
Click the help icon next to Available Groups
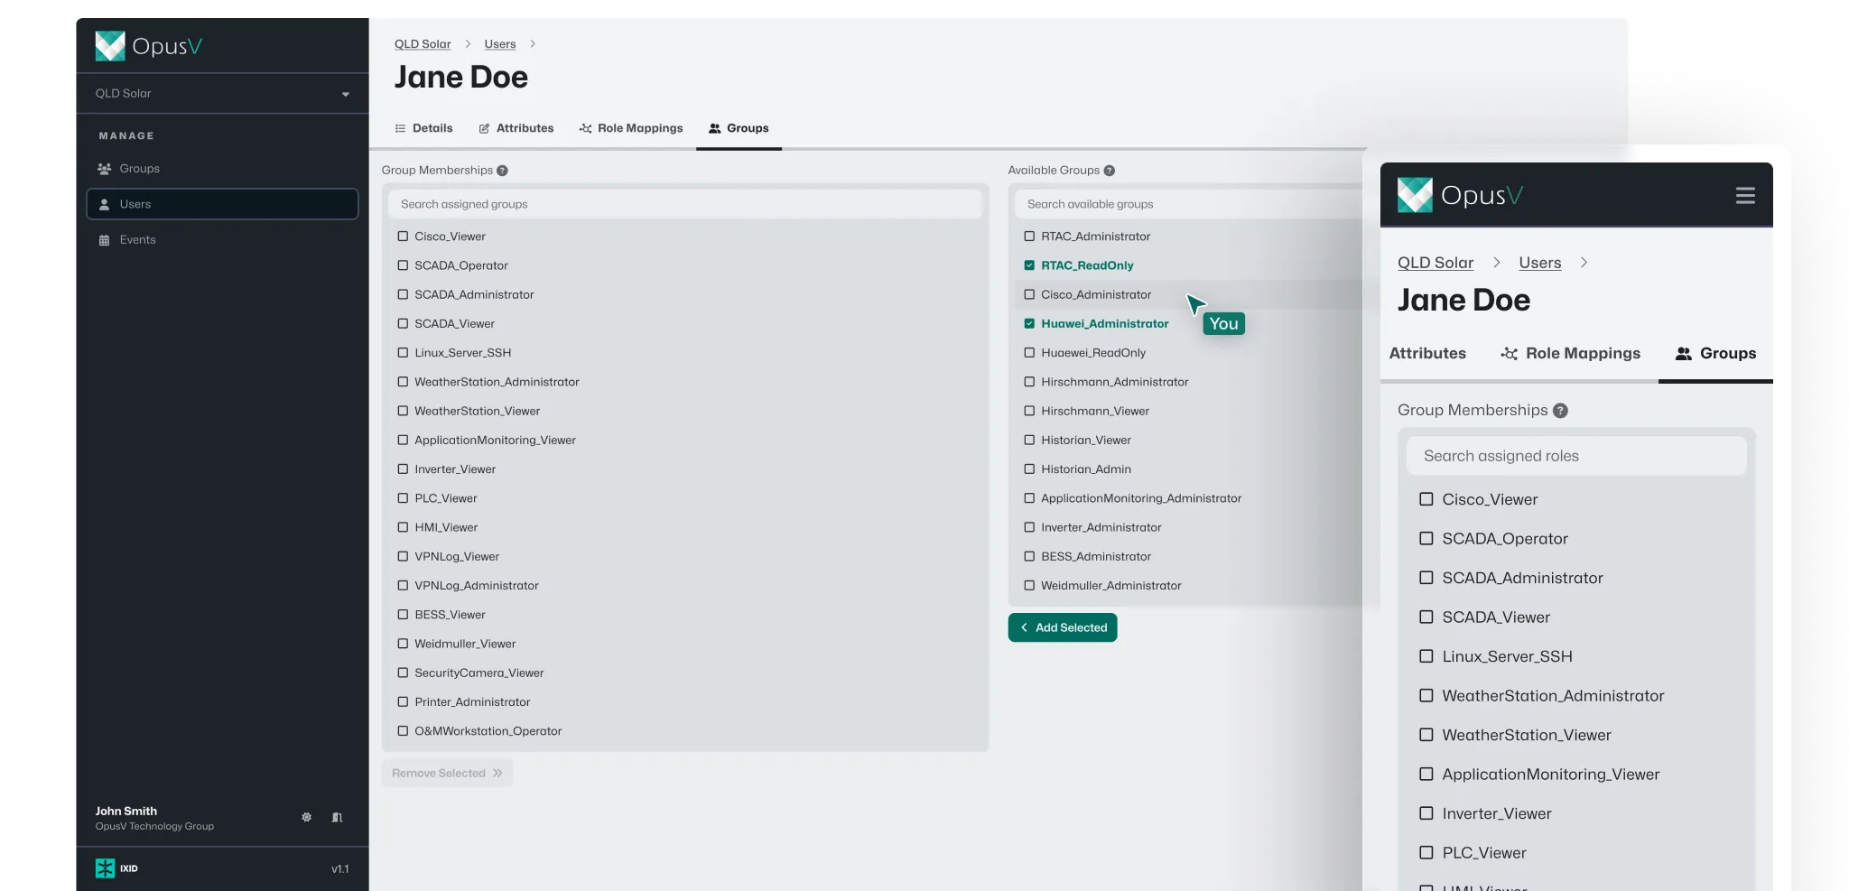coord(1108,170)
